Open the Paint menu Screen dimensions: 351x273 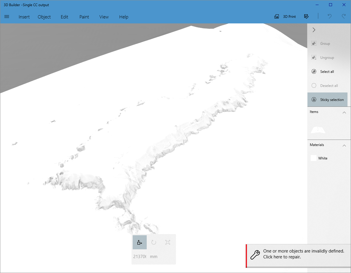pyautogui.click(x=84, y=17)
